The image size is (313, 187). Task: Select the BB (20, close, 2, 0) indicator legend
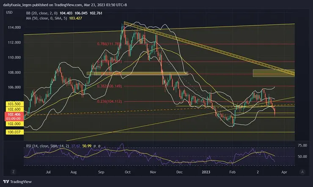coord(42,13)
